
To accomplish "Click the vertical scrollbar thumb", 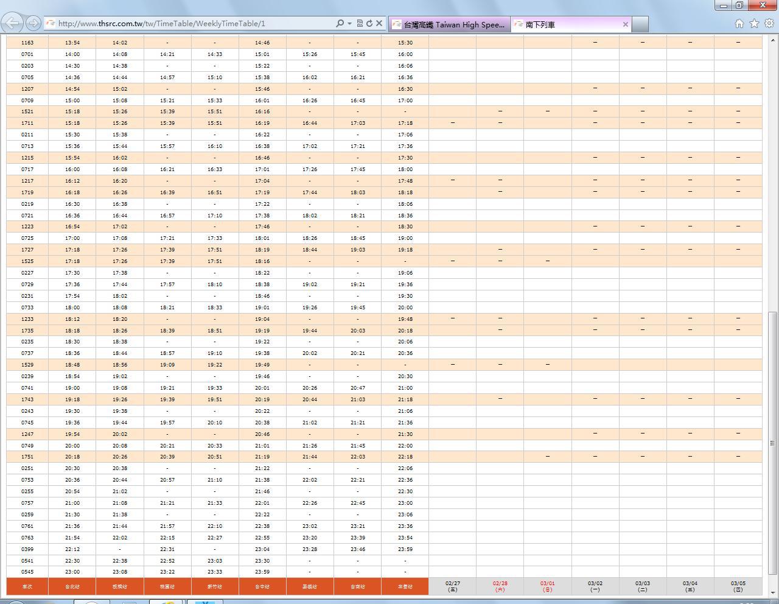I will pyautogui.click(x=773, y=443).
